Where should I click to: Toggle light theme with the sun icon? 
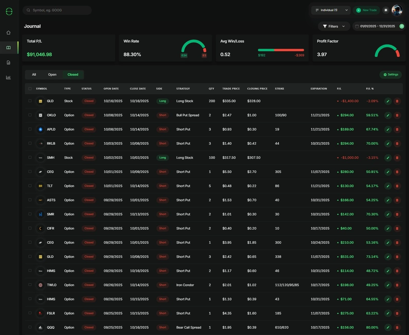(x=386, y=10)
